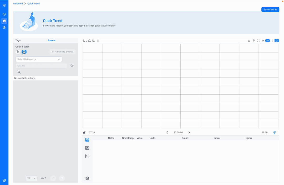Click the refresh time icon beside 19:10
284x185 pixels.
pos(275,133)
